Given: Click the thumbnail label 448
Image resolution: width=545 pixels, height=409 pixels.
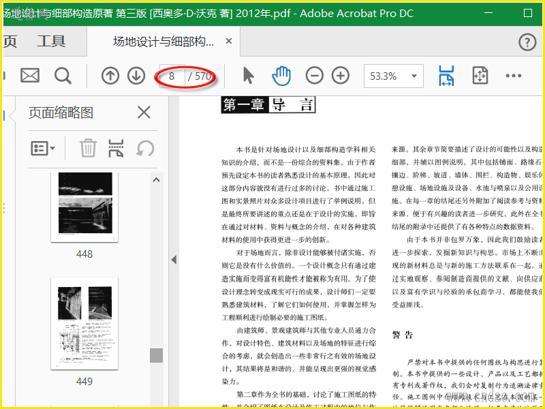Looking at the screenshot, I should 84,254.
